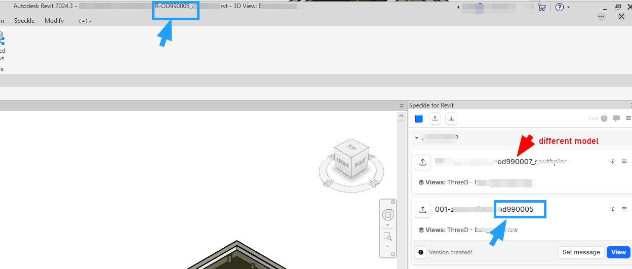632x269 pixels.
Task: Open the Autodesk App Store cart icon
Action: [542, 7]
